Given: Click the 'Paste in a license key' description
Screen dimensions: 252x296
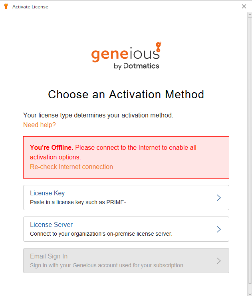Looking at the screenshot, I should point(80,202).
